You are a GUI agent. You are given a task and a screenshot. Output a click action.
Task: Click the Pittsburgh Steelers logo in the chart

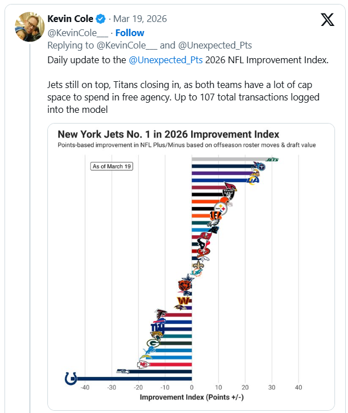[x=222, y=208]
